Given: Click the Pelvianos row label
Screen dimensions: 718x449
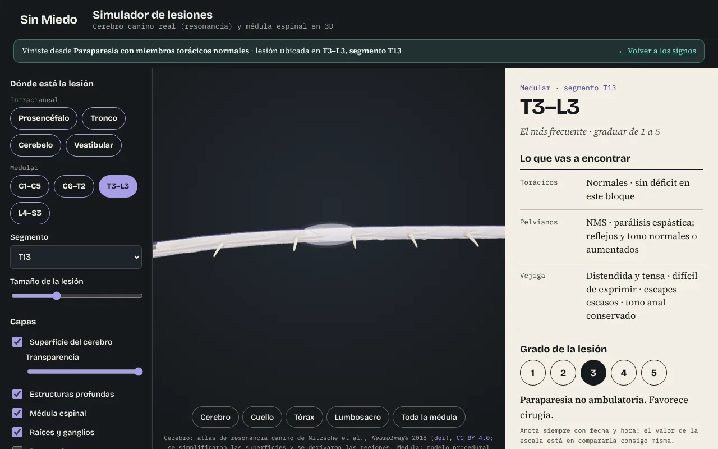Looking at the screenshot, I should click(x=539, y=222).
